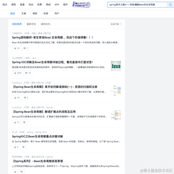
Task: Open the '时间不限' time filter dropdown
Action: coord(116,24)
